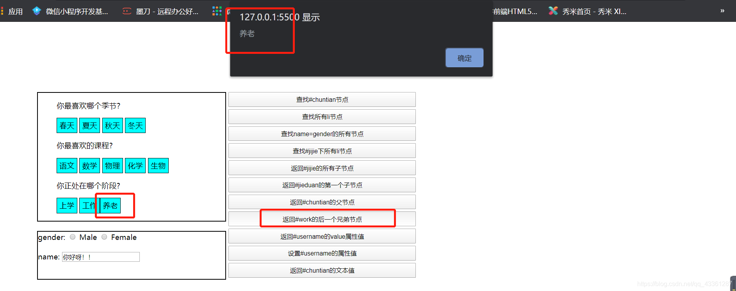Click the 设置#username的属性值 button
Screen dimensions: 736x291
pos(322,253)
